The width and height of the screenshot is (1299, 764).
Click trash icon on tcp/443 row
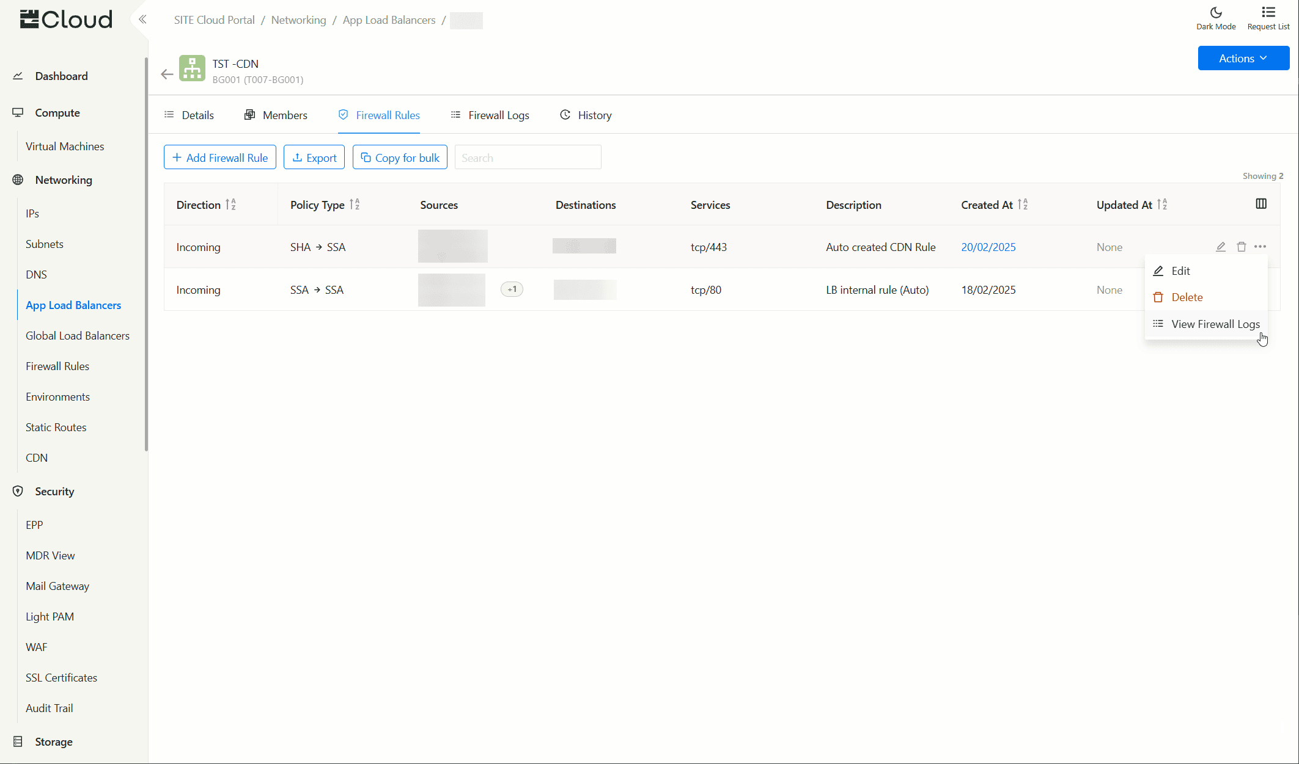[1242, 247]
